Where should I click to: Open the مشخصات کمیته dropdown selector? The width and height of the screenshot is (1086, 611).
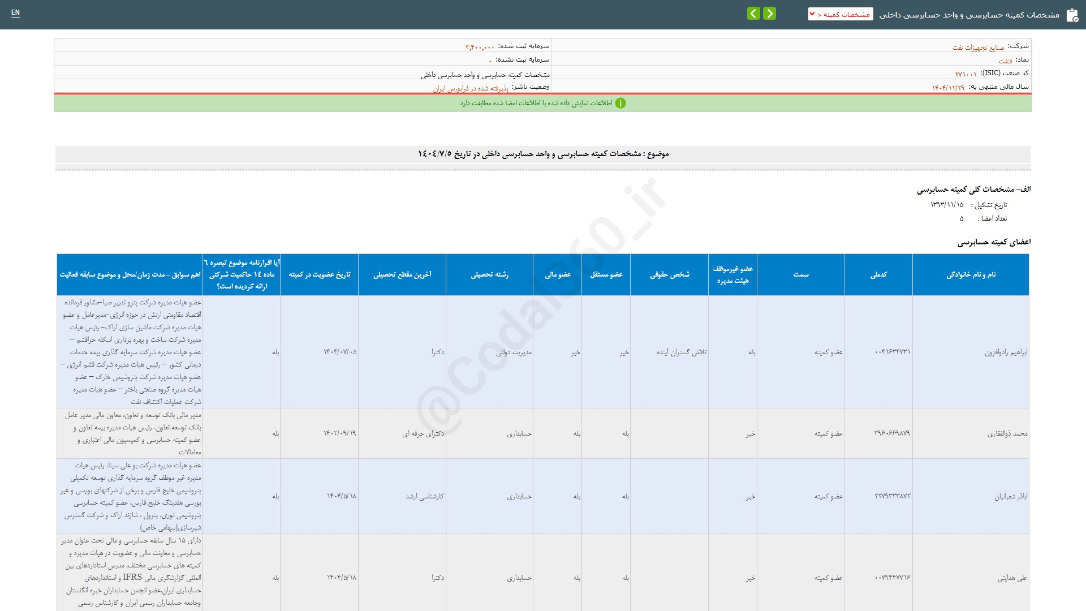[x=841, y=14]
